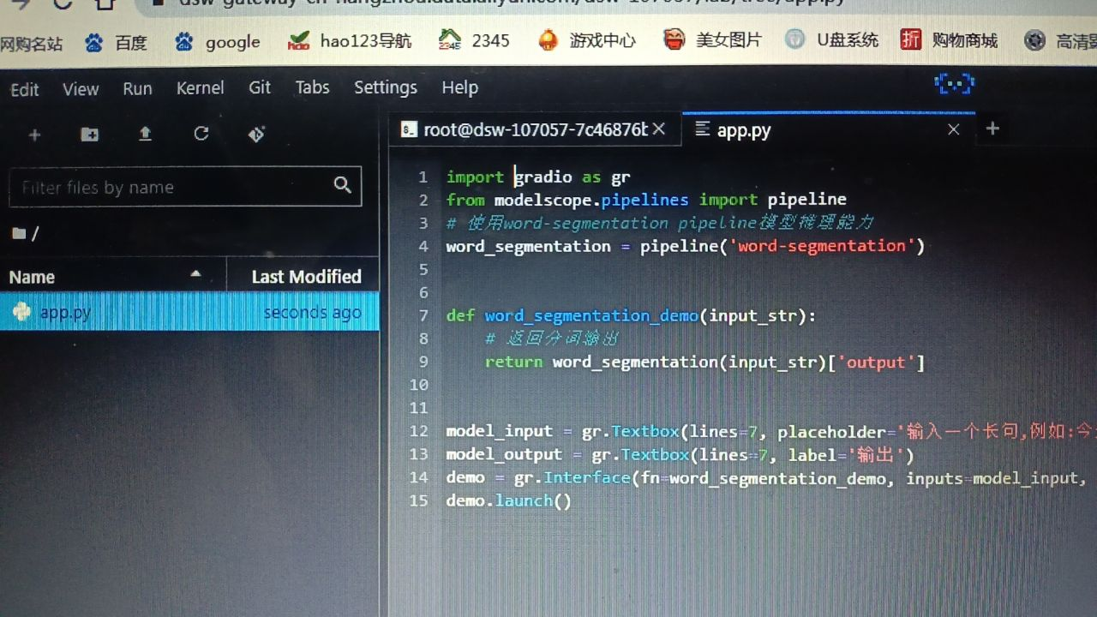Click the 'model_output = gr.Textbox' line
Screen dimensions: 1097x617
680,454
